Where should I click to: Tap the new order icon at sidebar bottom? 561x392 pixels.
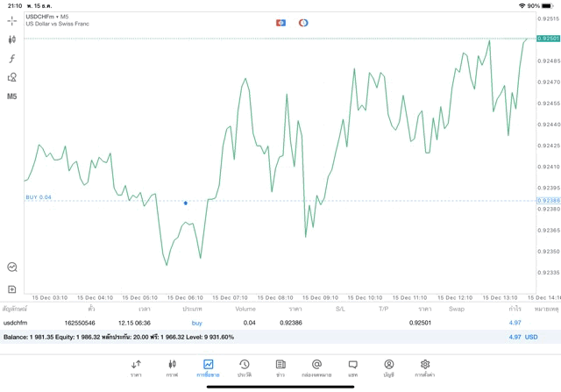(12, 289)
